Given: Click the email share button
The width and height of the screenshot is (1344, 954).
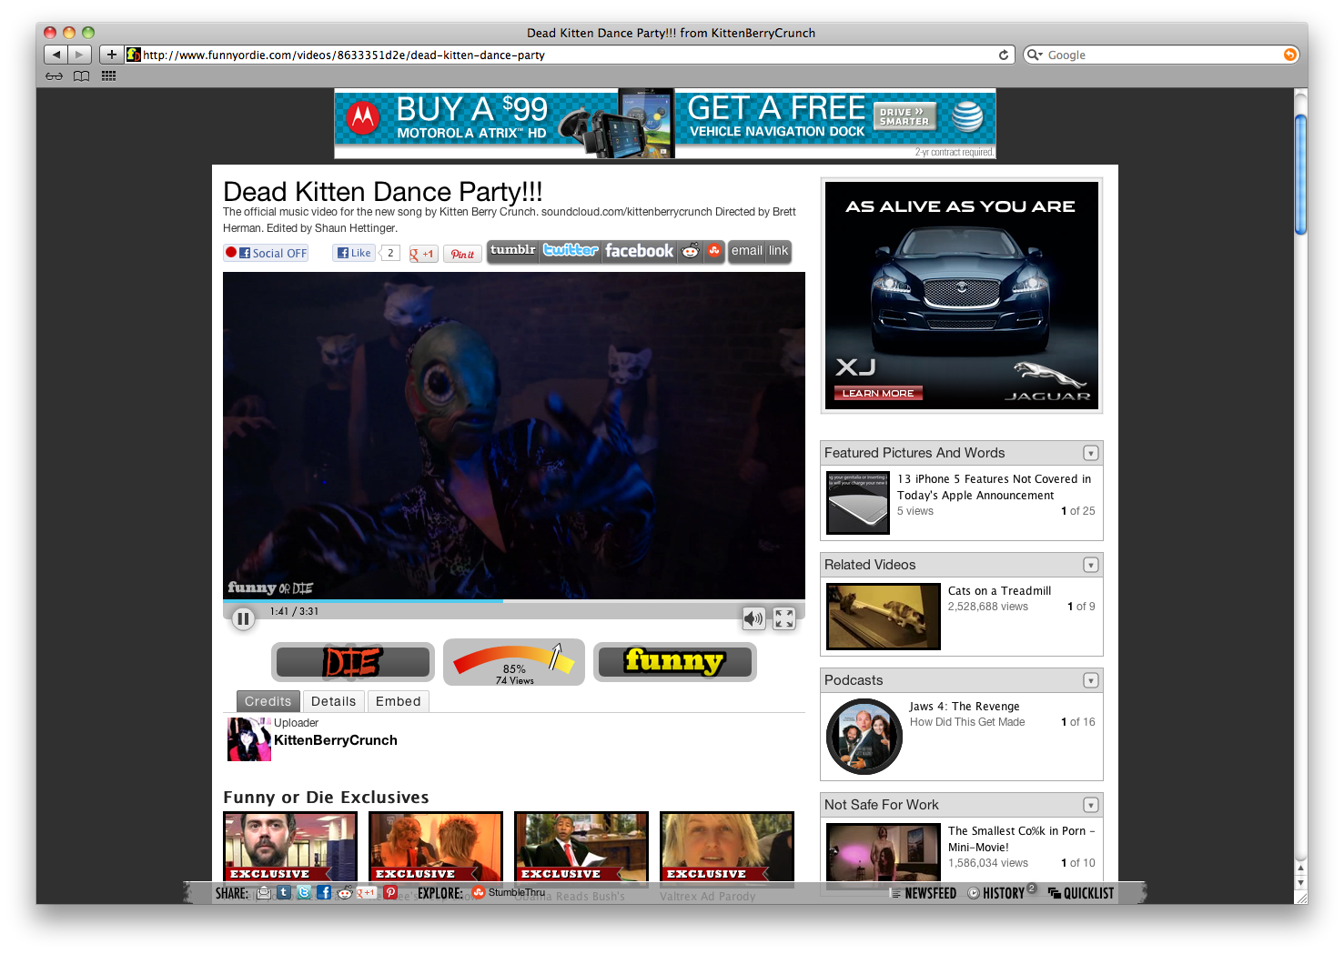Looking at the screenshot, I should tap(747, 251).
